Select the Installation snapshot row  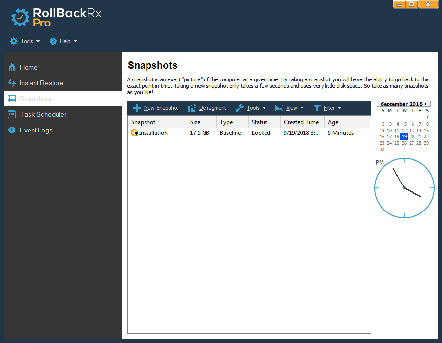249,133
